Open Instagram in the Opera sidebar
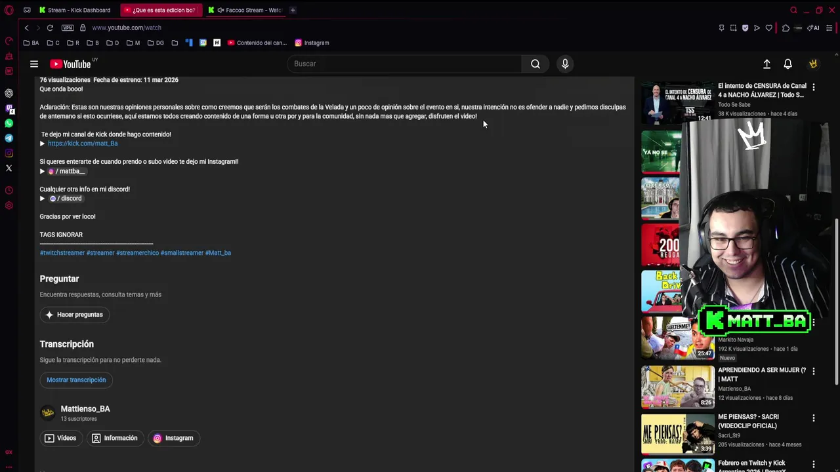Viewport: 840px width, 472px height. click(9, 153)
